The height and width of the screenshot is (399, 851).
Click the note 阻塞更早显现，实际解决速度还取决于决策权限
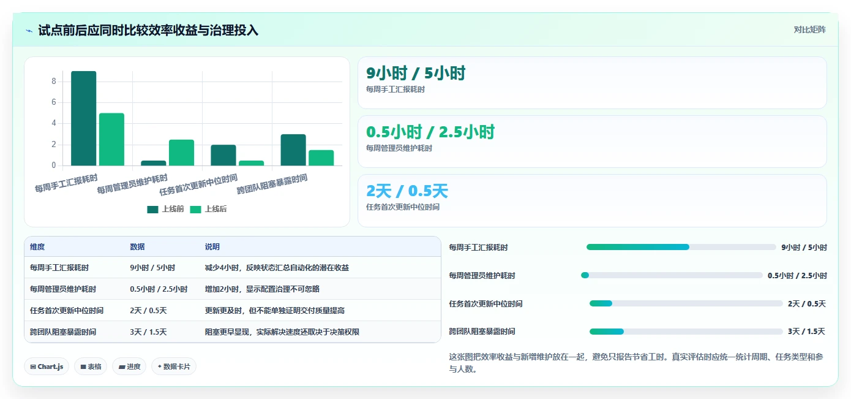click(x=282, y=332)
